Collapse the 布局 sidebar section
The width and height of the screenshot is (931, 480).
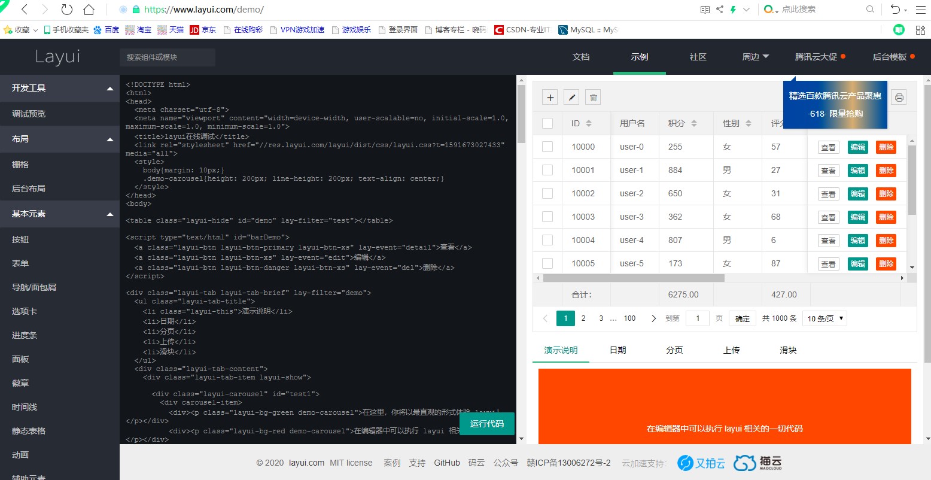(x=60, y=139)
